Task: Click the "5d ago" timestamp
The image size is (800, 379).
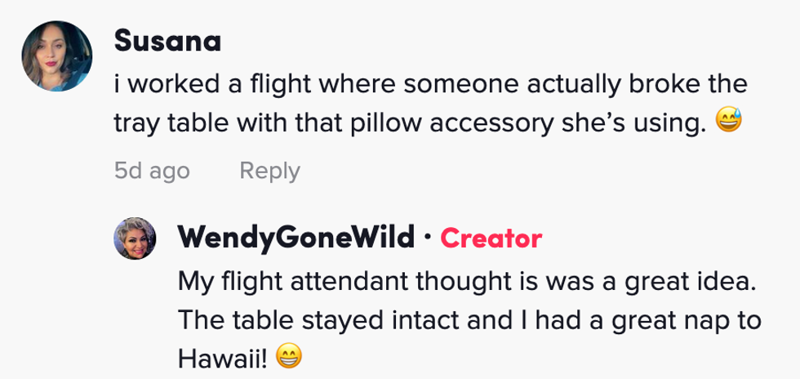Action: pos(152,171)
